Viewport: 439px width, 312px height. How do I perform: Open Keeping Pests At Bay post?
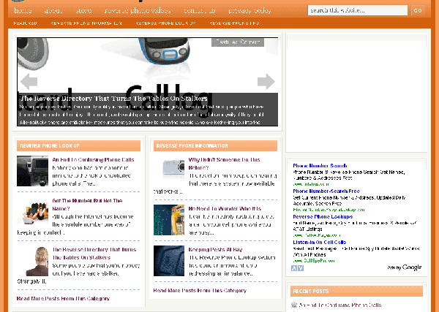(215, 249)
